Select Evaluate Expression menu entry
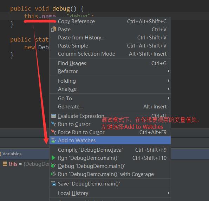The height and width of the screenshot is (201, 209). point(110,116)
